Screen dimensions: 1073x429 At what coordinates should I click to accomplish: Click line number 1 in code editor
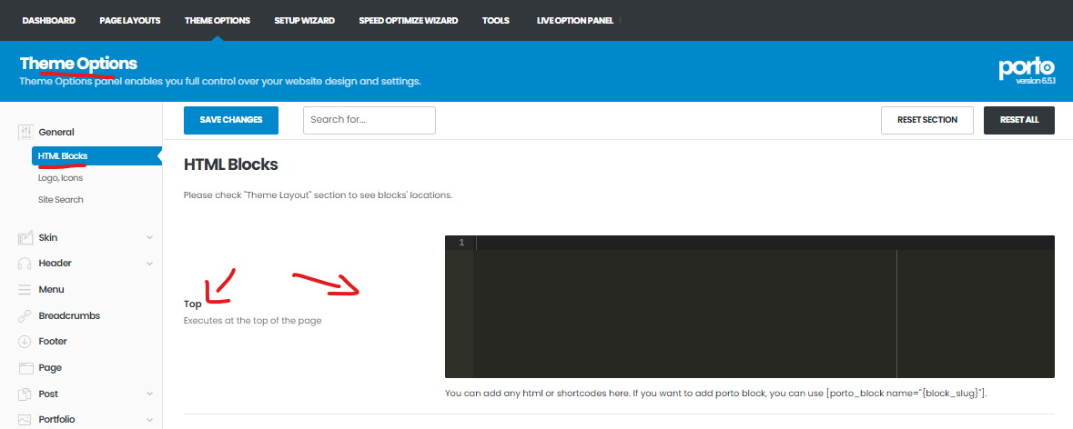[x=462, y=243]
